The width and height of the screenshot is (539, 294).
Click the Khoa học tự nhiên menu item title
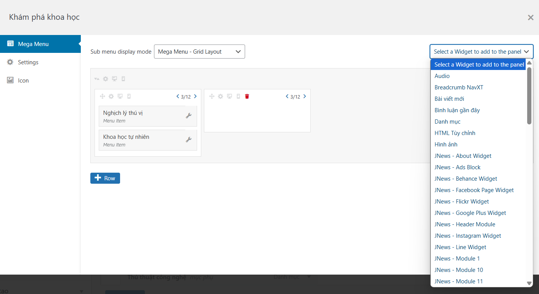click(x=126, y=137)
